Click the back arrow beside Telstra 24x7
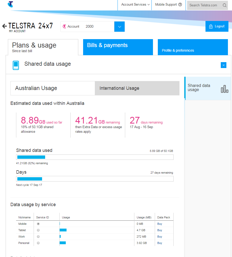Viewport: 232px width, 257px height. [x=4, y=26]
